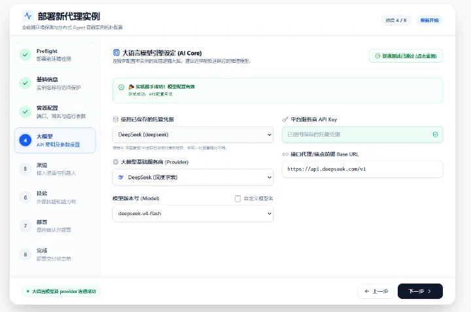Click the link icon beside Base URL label

(x=285, y=154)
